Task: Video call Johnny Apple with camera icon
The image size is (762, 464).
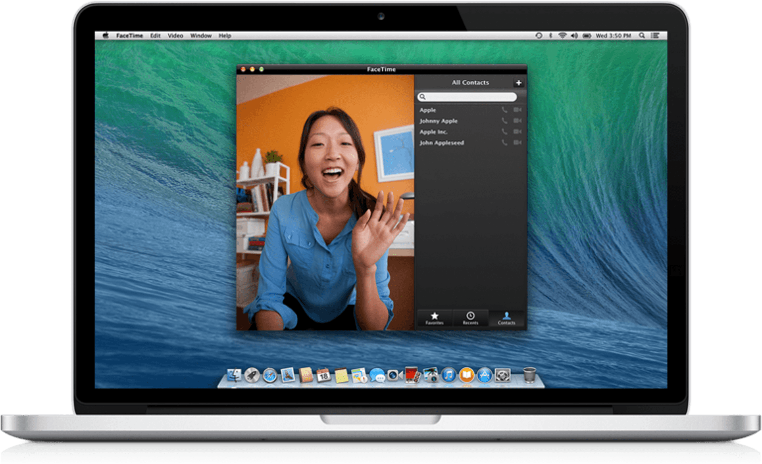Action: coord(517,121)
